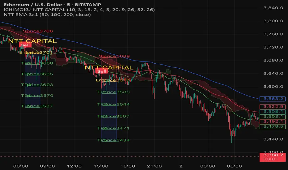The height and width of the screenshot is (170, 288).
Task: Click the TP2price3635 target label
Action: click(x=37, y=74)
